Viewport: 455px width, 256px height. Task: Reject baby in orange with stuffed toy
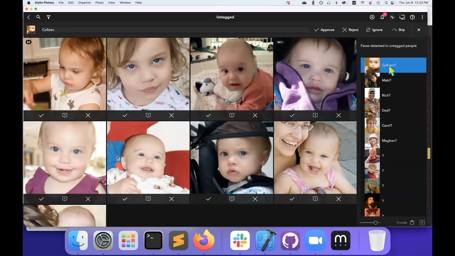point(255,115)
